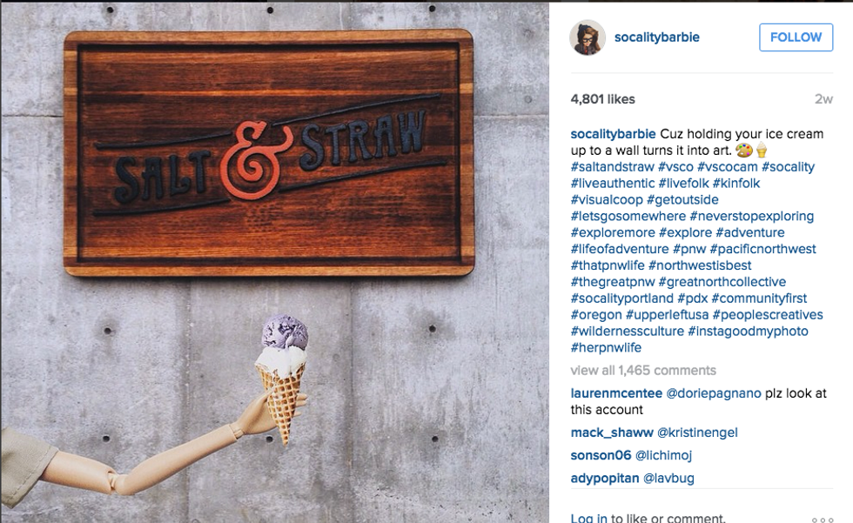Open the @doriepagnano mention
The width and height of the screenshot is (853, 523).
pos(714,393)
